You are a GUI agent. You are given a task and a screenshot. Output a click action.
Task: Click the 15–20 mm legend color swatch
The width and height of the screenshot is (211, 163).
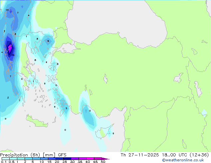52,159
